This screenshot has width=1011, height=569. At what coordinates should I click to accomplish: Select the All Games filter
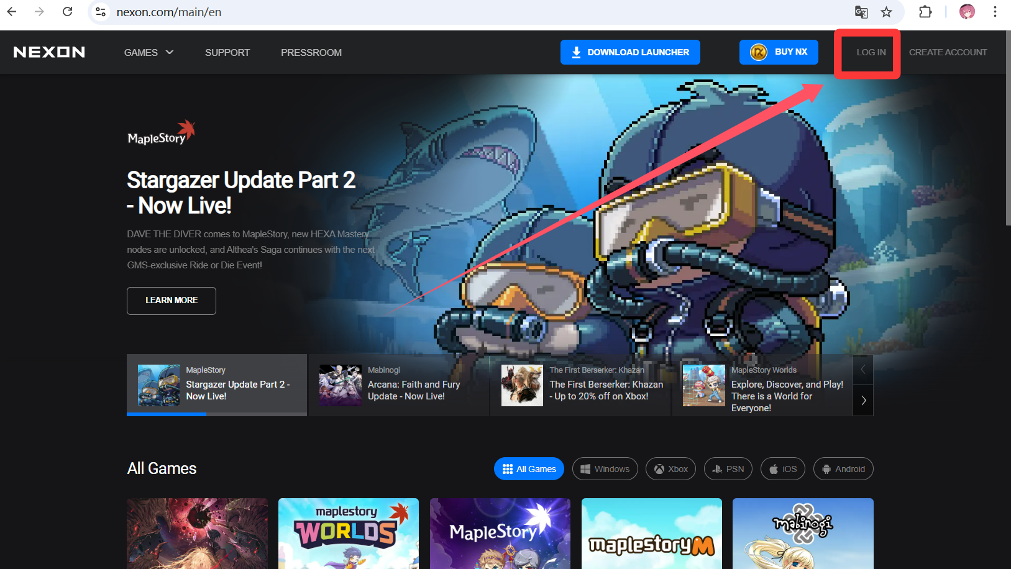coord(529,469)
